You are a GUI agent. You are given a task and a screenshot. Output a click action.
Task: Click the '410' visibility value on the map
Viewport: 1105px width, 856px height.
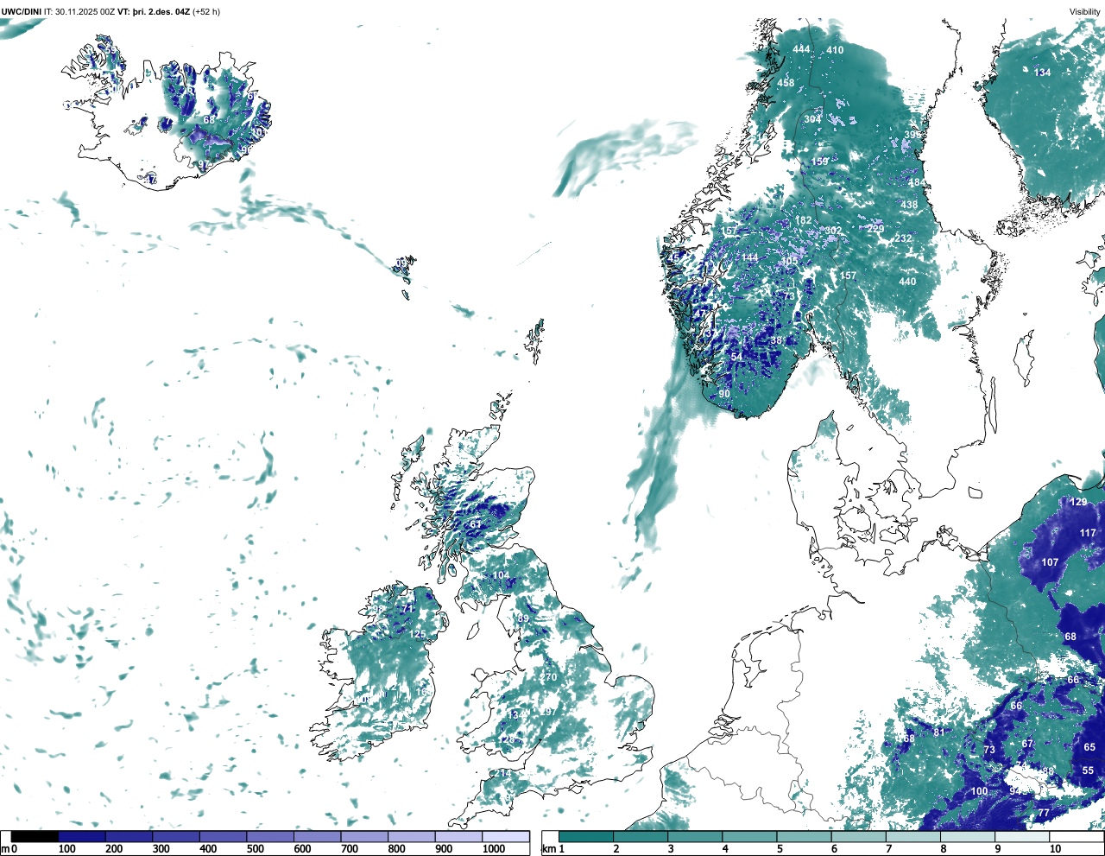pyautogui.click(x=835, y=50)
